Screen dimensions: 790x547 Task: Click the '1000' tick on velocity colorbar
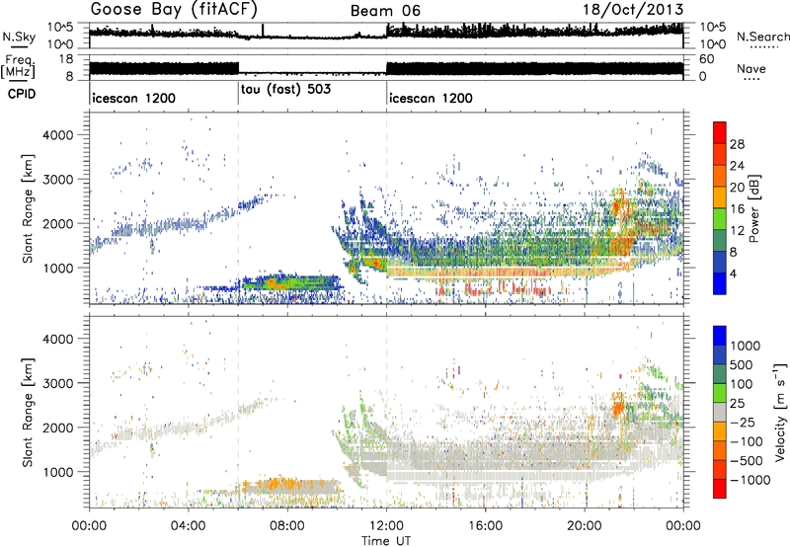tap(745, 346)
